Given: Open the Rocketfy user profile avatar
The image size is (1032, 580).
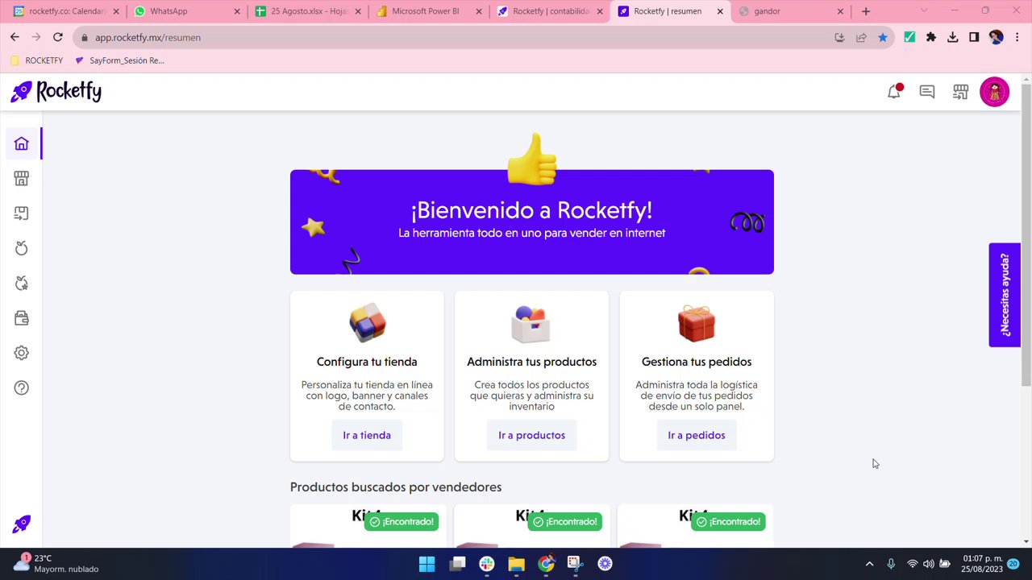Looking at the screenshot, I should [x=994, y=92].
